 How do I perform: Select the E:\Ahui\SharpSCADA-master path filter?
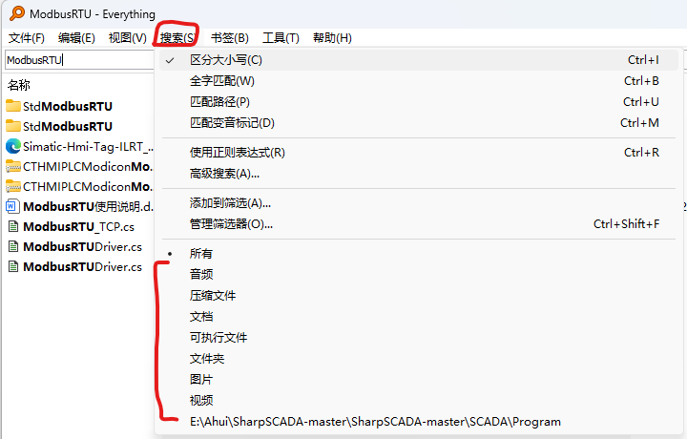tap(419, 422)
